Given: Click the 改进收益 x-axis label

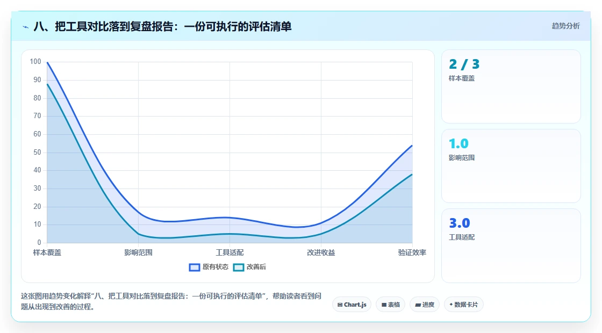Looking at the screenshot, I should pyautogui.click(x=321, y=252).
